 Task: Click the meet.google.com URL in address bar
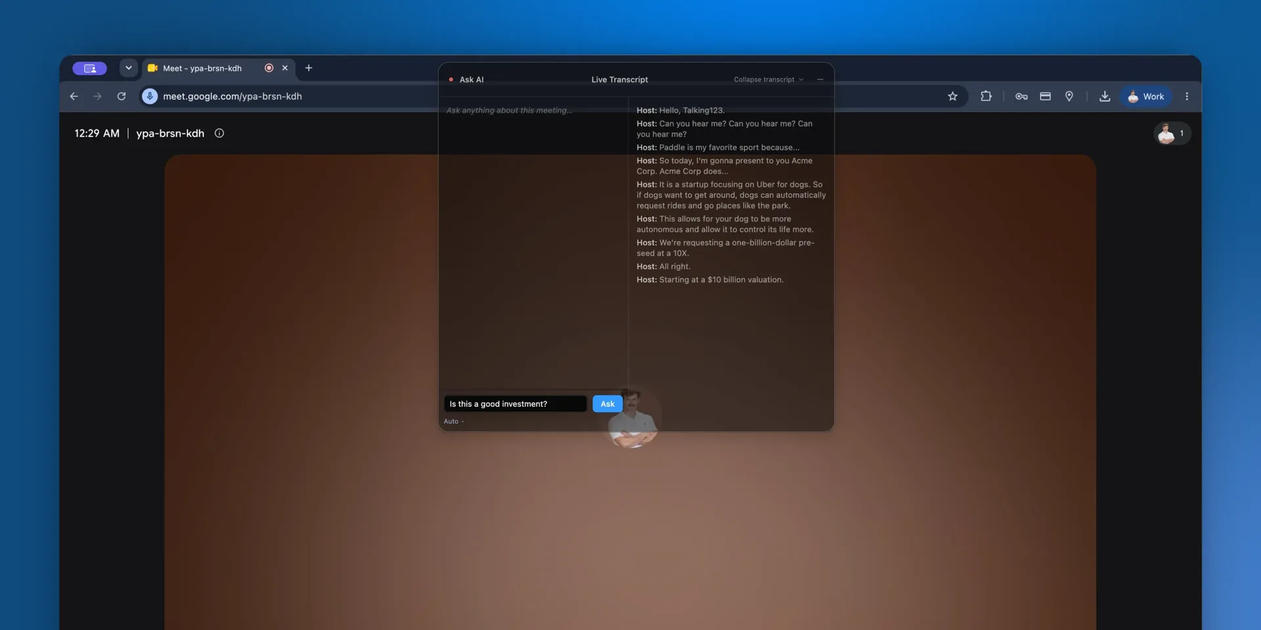(232, 96)
